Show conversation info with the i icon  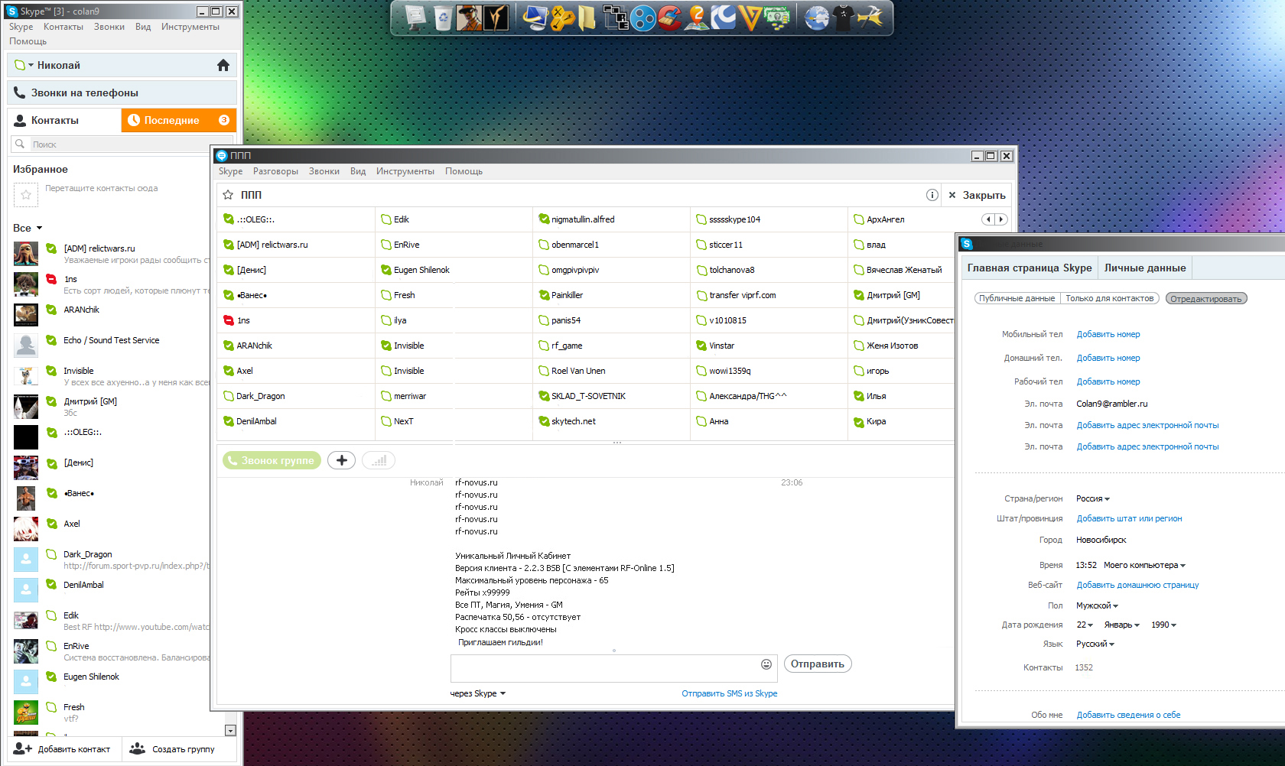[932, 195]
